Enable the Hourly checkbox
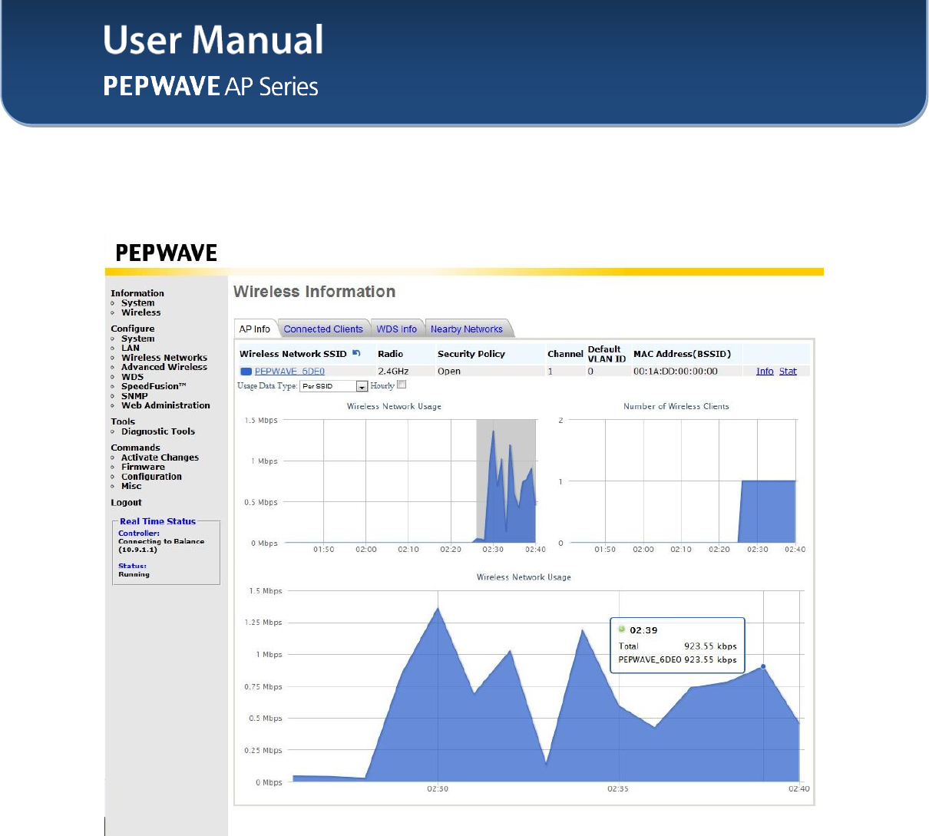The width and height of the screenshot is (929, 836). point(402,385)
